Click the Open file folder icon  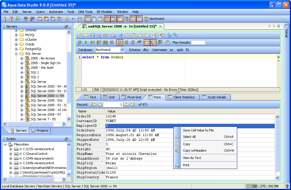click(86, 35)
